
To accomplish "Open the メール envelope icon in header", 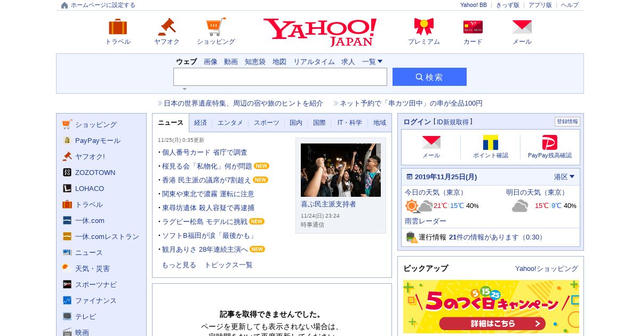I will pyautogui.click(x=522, y=27).
